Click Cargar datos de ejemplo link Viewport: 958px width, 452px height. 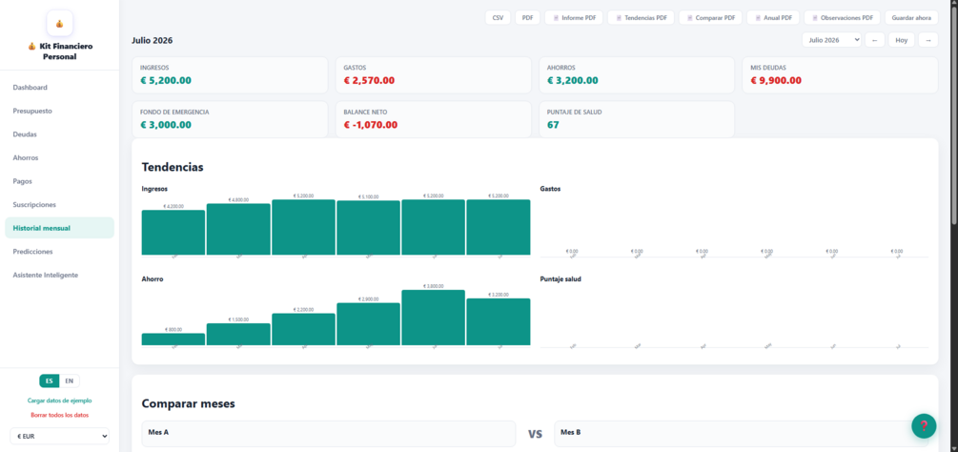click(60, 401)
